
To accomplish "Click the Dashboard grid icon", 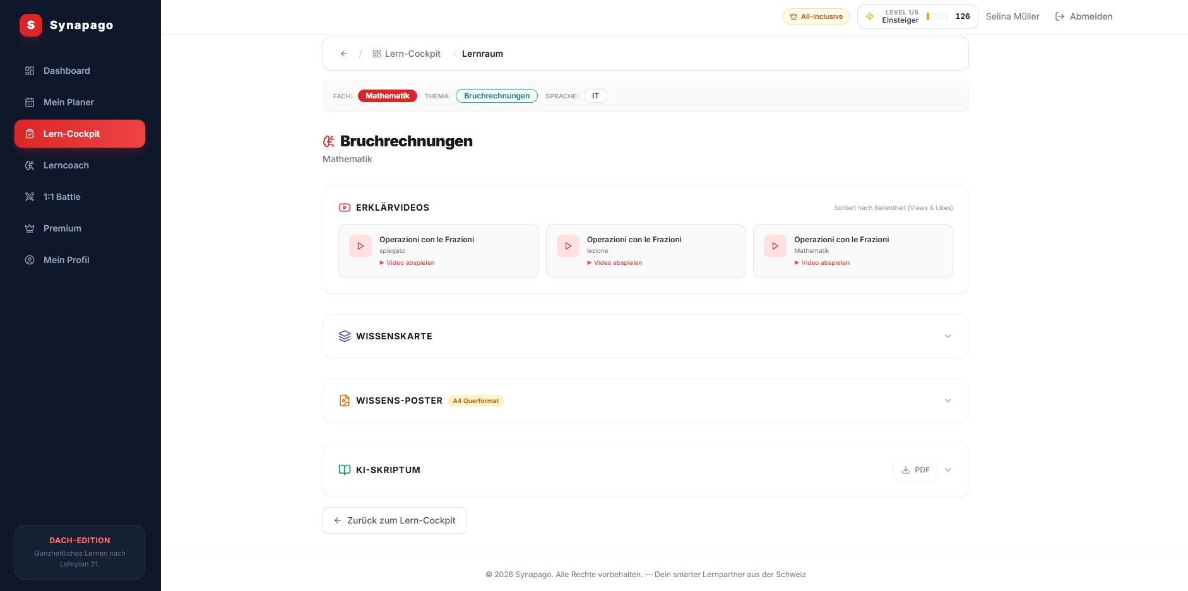I will point(30,71).
